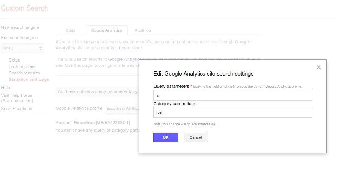Click Send Feedback in the sidebar
Viewport: 338px width, 183px height.
pos(16,109)
